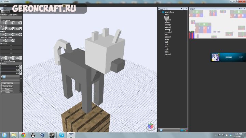246x138 pixels.
Task: Click the volume icon in system tray
Action: [227, 135]
